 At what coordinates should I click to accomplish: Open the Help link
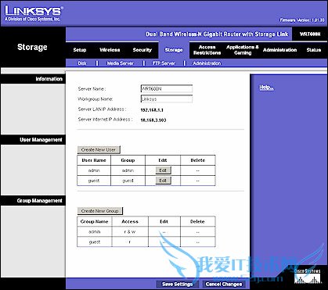click(266, 88)
